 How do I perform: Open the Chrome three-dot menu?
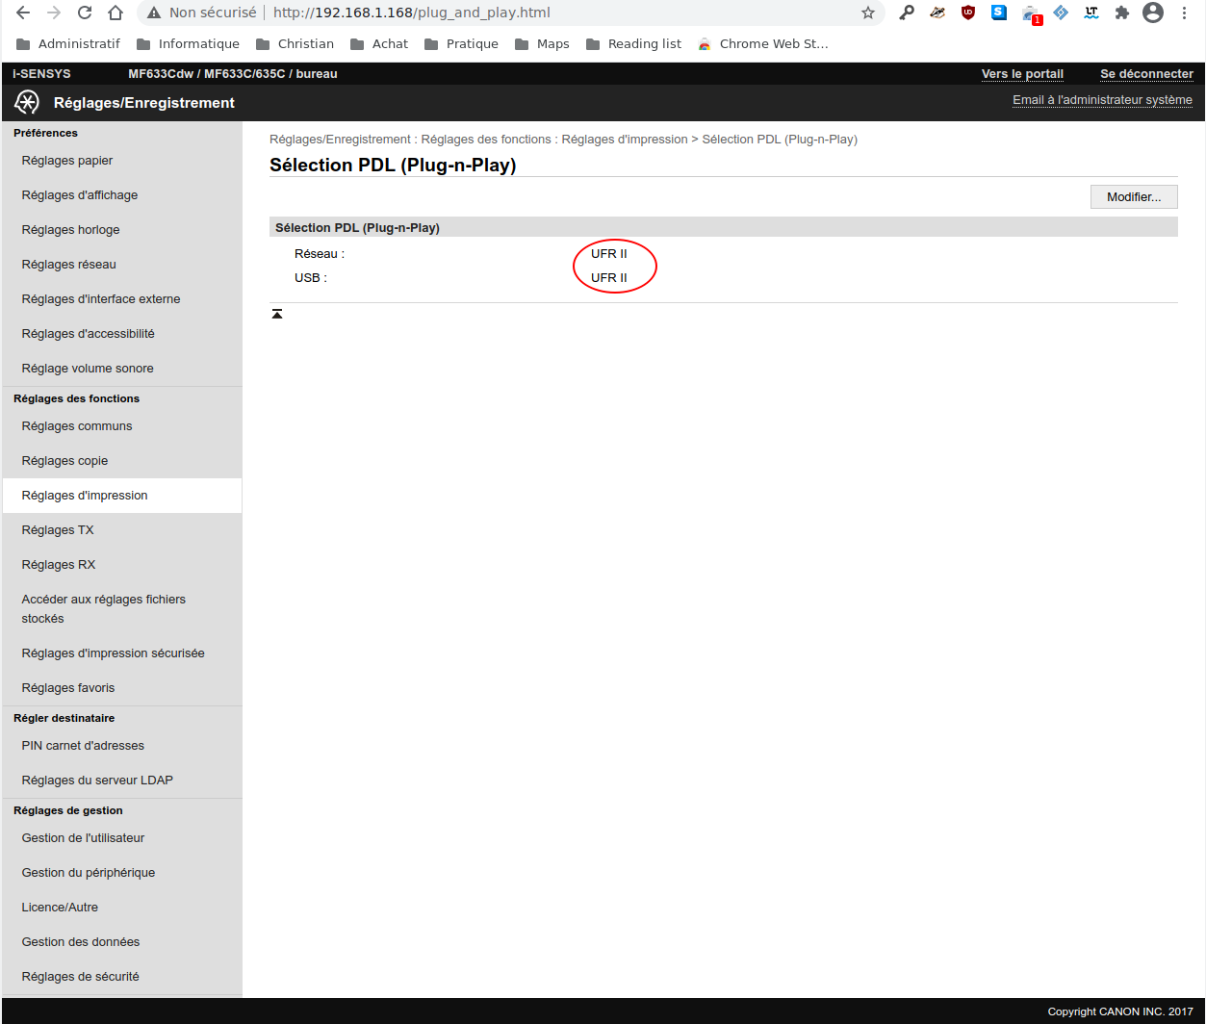[x=1185, y=13]
